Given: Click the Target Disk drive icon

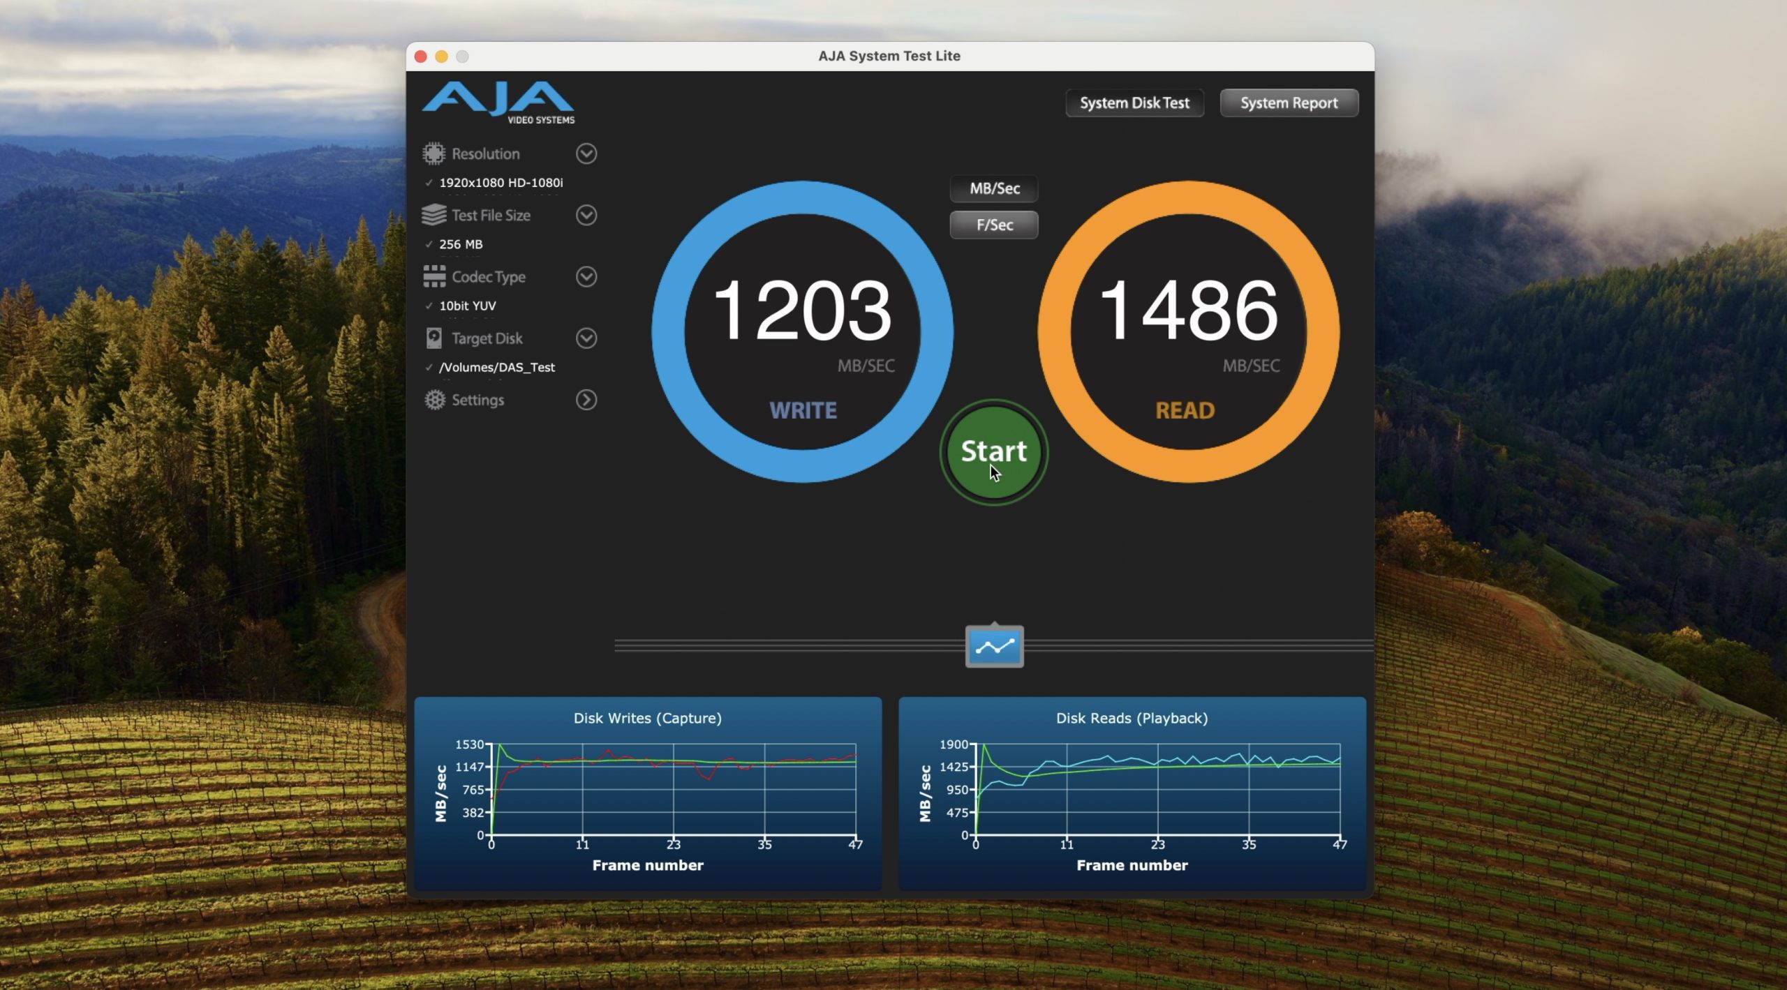Looking at the screenshot, I should pyautogui.click(x=433, y=338).
